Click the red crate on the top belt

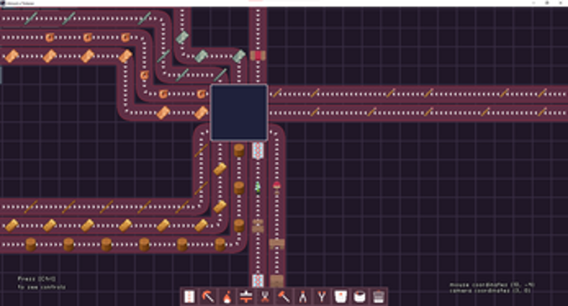click(x=258, y=56)
